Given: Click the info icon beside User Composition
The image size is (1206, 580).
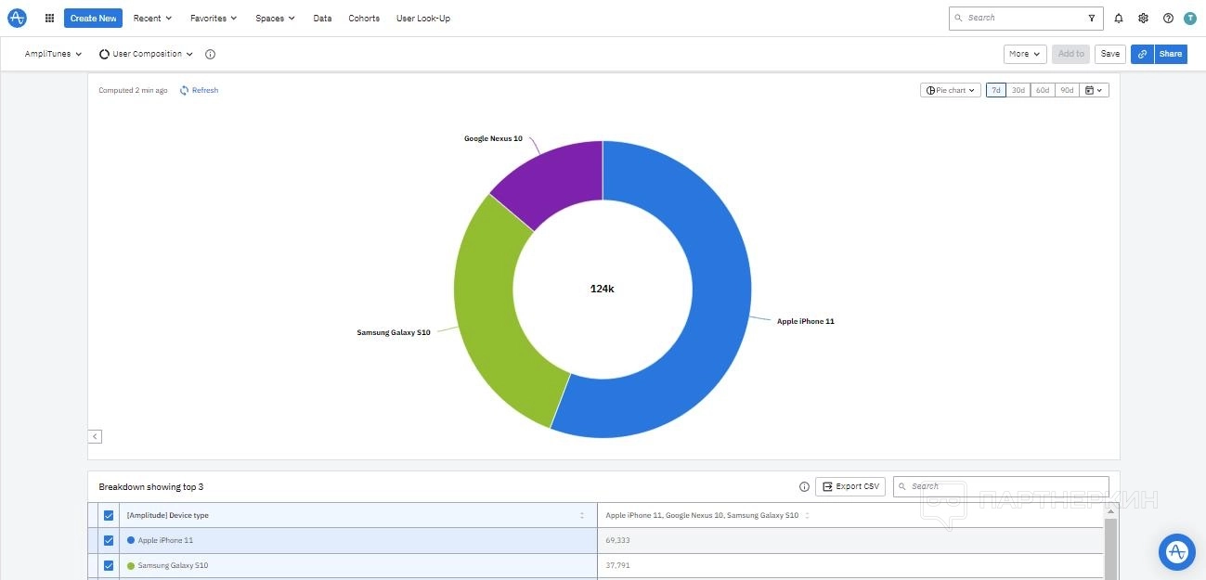Looking at the screenshot, I should pyautogui.click(x=210, y=54).
